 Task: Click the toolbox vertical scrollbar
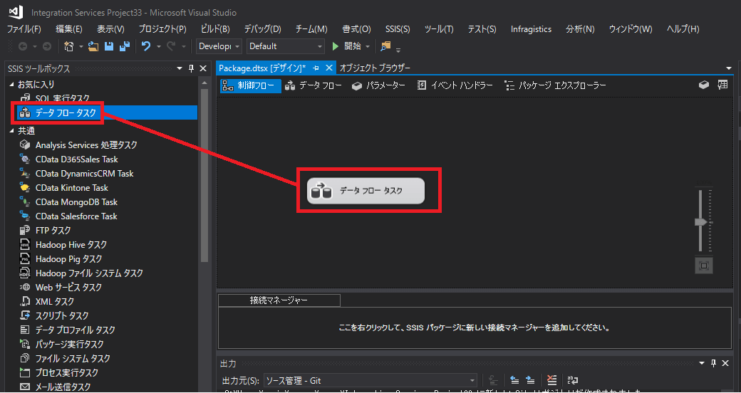tap(204, 178)
